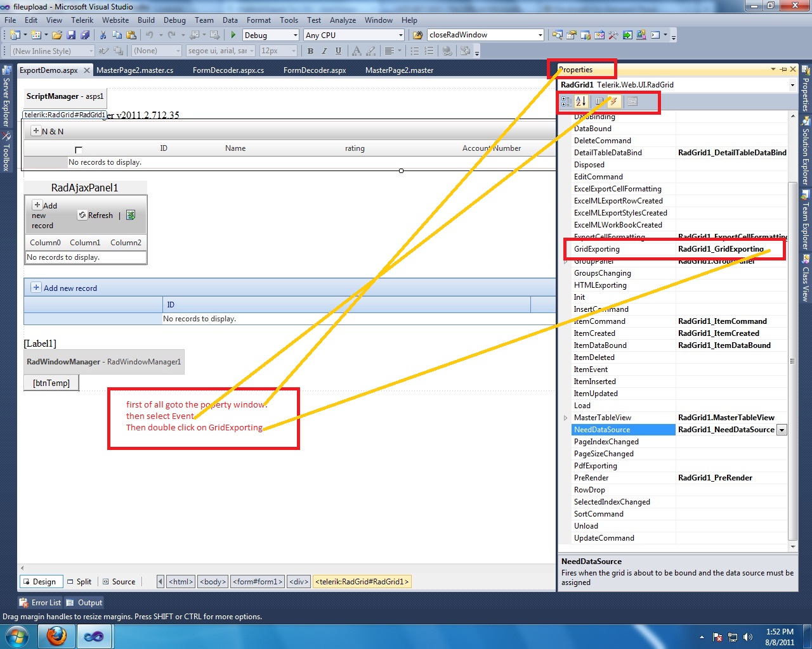Click the Add New Item icon
This screenshot has height=649, width=812.
[36, 35]
